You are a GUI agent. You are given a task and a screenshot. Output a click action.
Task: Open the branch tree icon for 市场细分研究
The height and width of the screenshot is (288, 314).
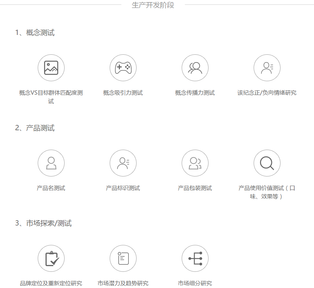[x=195, y=258]
